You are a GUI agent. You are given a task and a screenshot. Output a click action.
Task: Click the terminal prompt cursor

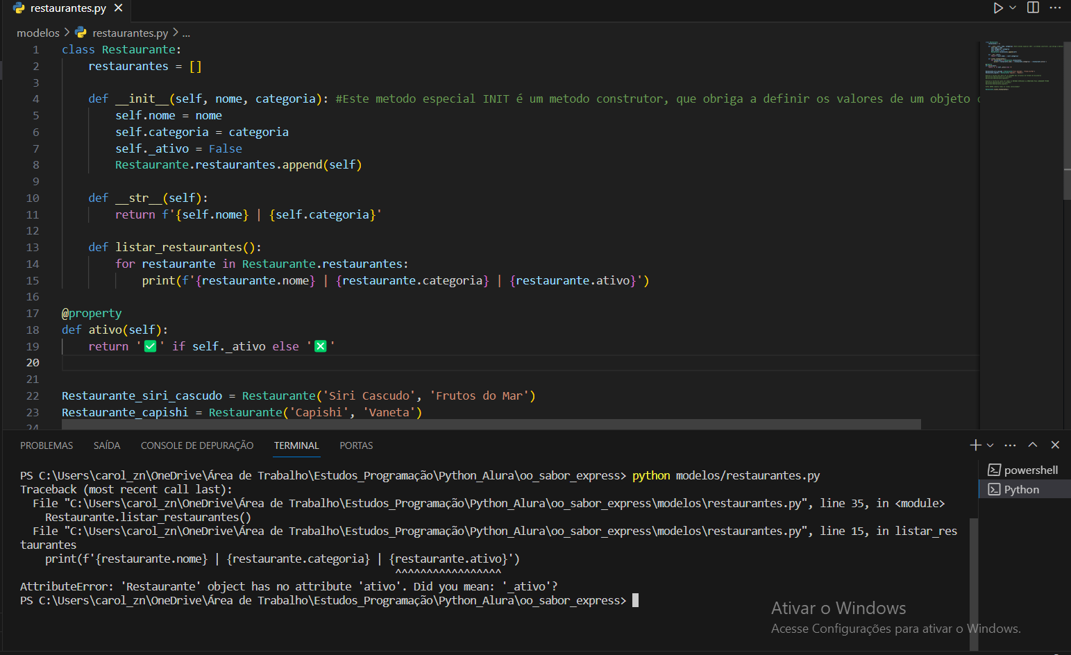(x=635, y=600)
